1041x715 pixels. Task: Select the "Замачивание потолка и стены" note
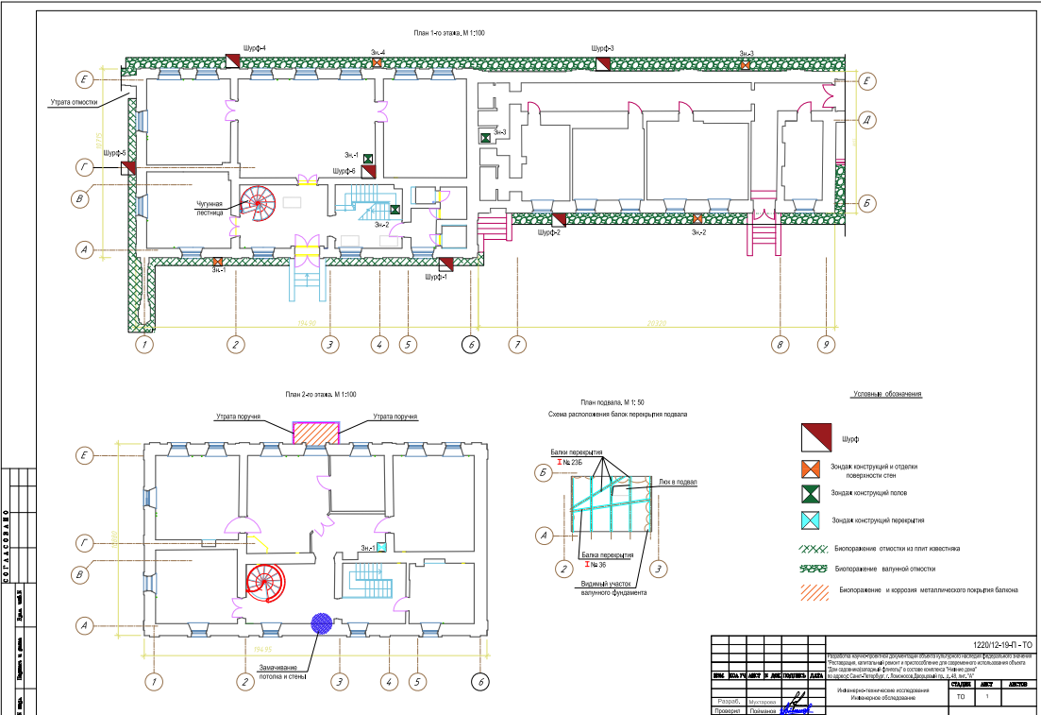click(x=282, y=672)
